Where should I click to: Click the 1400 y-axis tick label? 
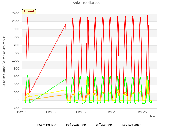pos(16,45)
